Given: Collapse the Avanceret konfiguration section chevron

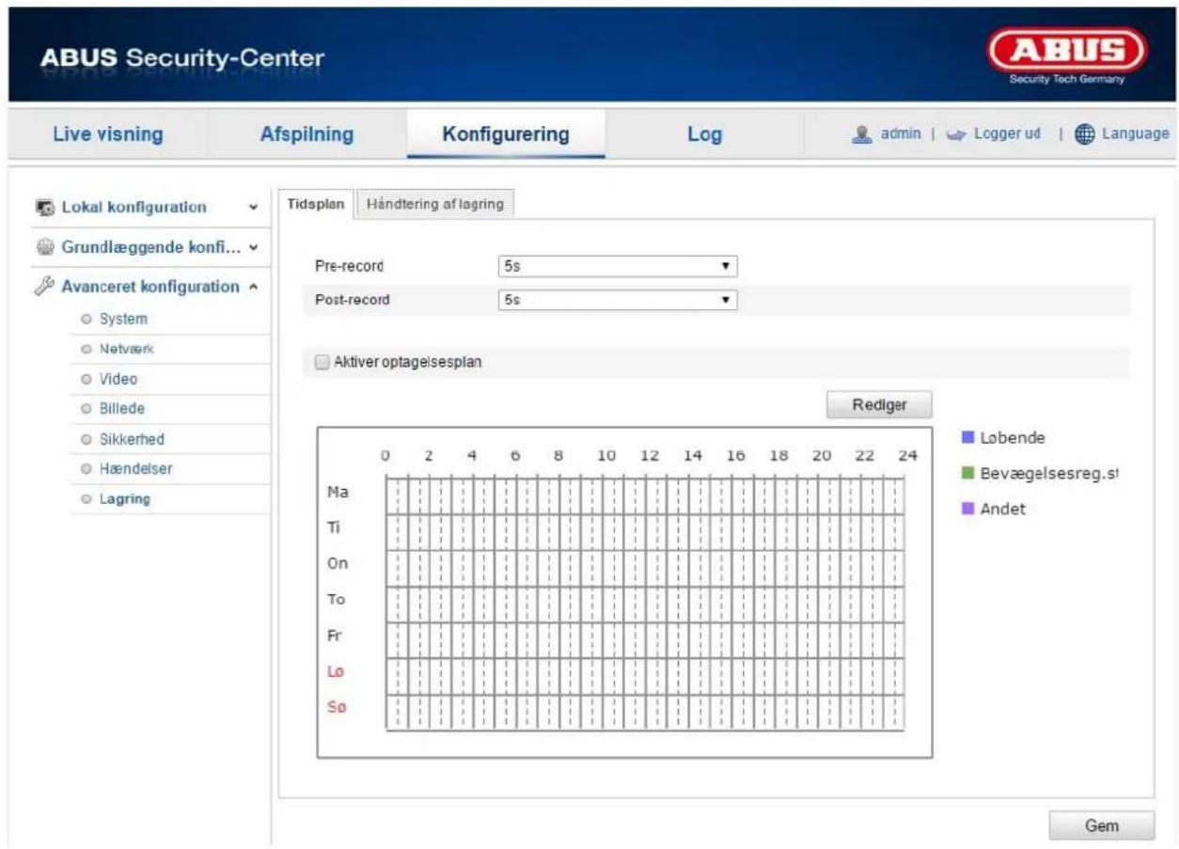Looking at the screenshot, I should (252, 287).
